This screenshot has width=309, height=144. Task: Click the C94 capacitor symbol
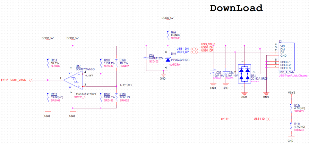(x=226, y=72)
